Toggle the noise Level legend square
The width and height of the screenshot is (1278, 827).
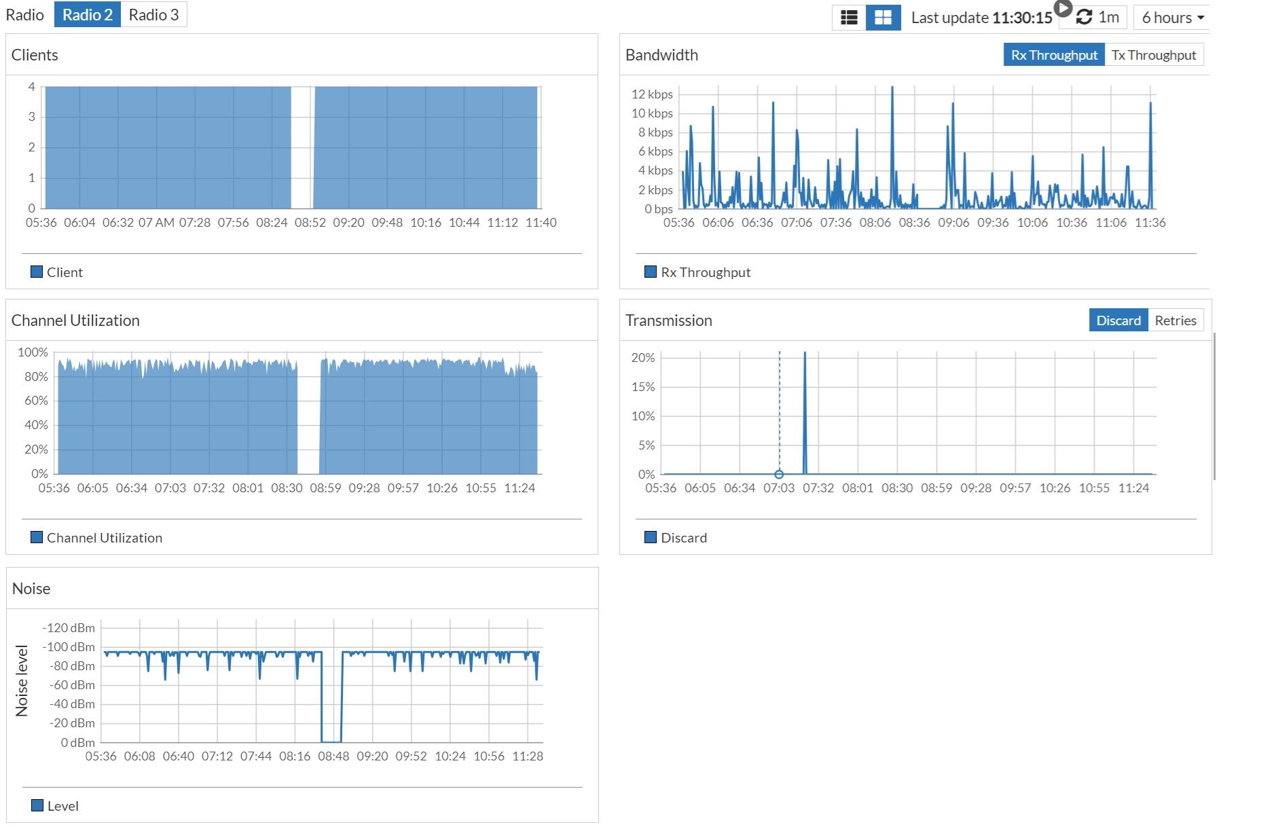click(x=37, y=805)
